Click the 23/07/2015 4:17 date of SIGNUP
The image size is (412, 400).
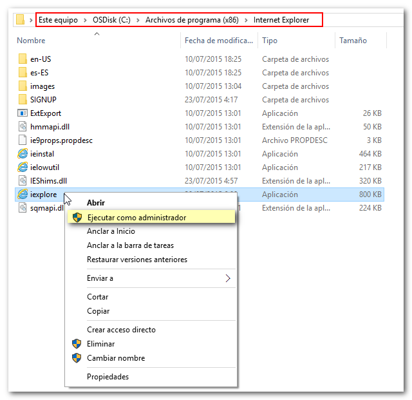click(x=211, y=100)
